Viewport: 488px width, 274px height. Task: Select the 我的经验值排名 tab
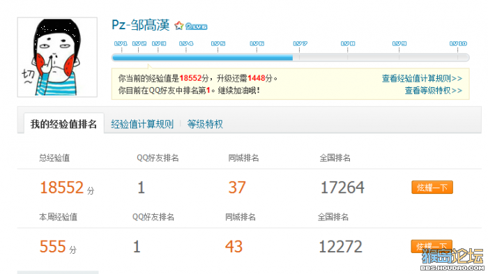coord(64,124)
